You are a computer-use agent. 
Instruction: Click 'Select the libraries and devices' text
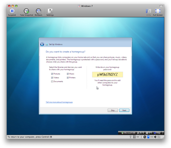point(65,68)
